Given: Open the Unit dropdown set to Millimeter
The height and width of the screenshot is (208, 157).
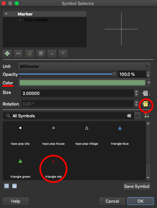Looking at the screenshot, I should (x=84, y=66).
